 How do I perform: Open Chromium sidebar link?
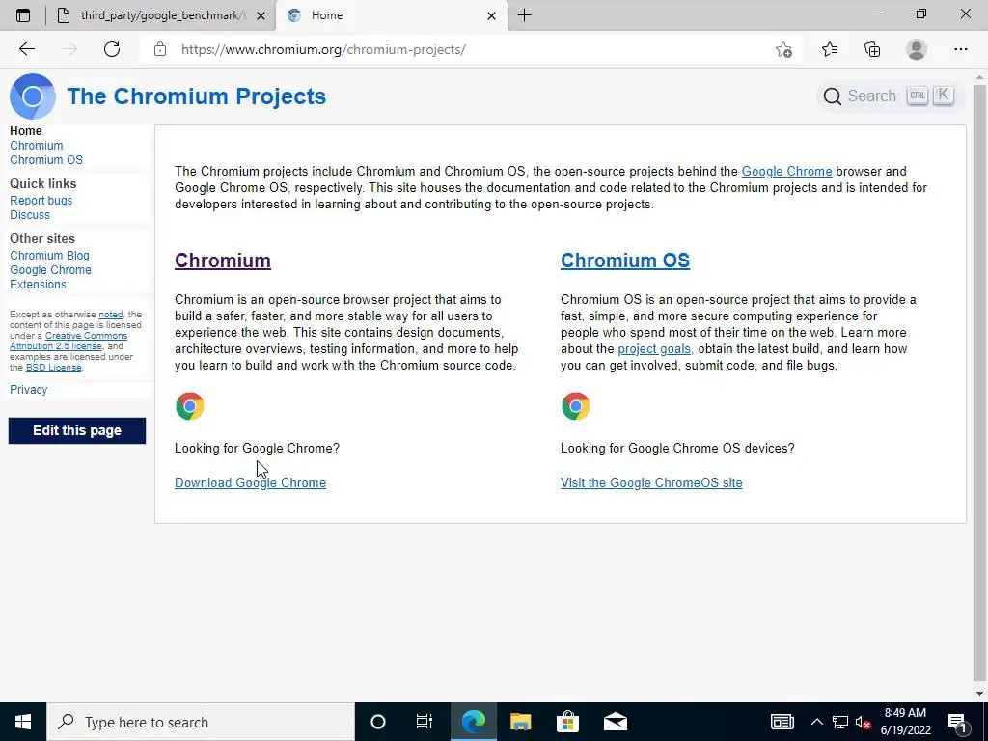click(x=36, y=145)
